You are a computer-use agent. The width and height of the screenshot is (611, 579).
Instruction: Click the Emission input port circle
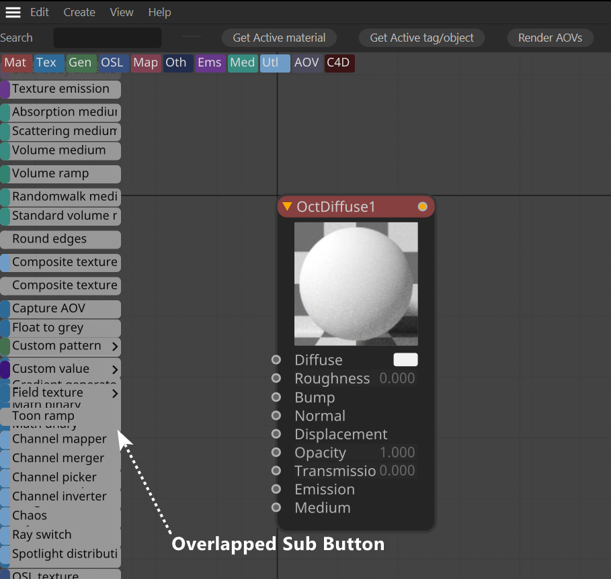[276, 489]
